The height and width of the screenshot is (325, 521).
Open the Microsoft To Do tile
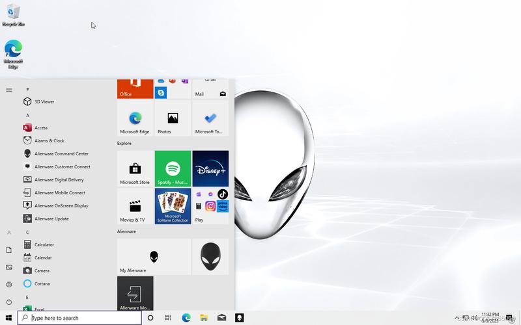pos(210,118)
